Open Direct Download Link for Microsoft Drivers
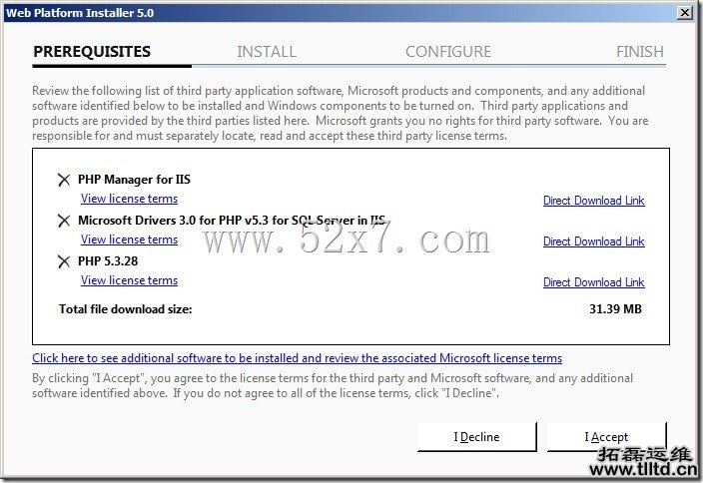This screenshot has height=483, width=703. [x=593, y=241]
